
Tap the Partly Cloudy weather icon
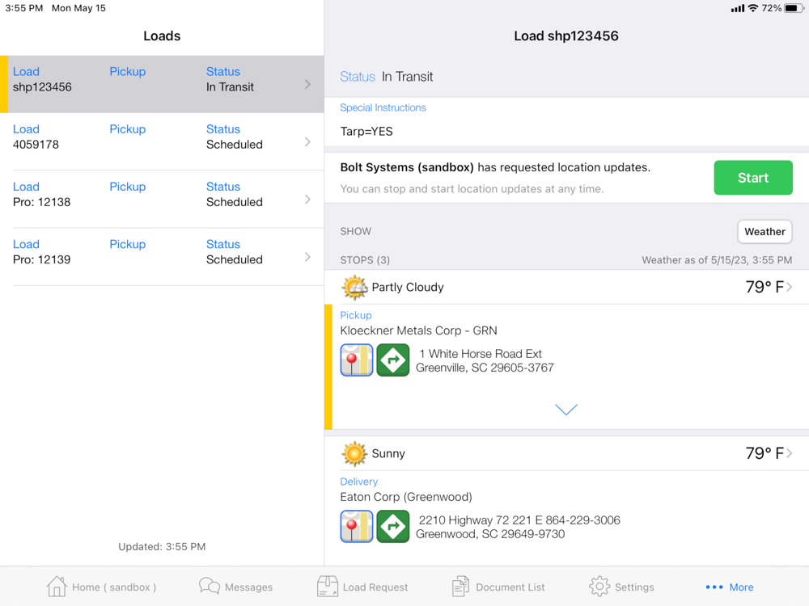coord(354,288)
